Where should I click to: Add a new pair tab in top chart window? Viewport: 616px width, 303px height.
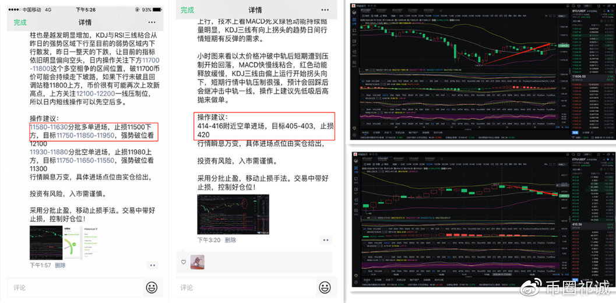coord(441,10)
